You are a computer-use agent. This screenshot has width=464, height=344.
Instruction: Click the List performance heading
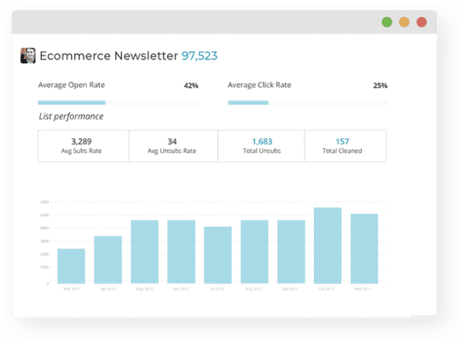point(71,116)
